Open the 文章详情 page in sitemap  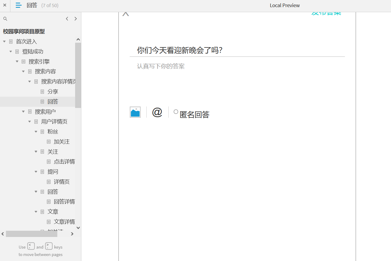pyautogui.click(x=64, y=222)
